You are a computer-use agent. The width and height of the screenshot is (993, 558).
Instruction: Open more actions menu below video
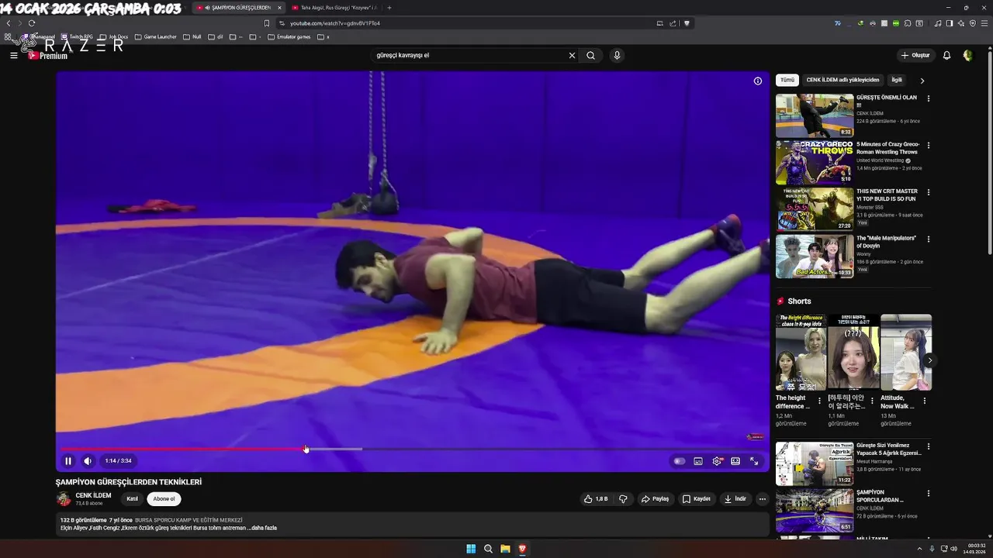pyautogui.click(x=763, y=499)
